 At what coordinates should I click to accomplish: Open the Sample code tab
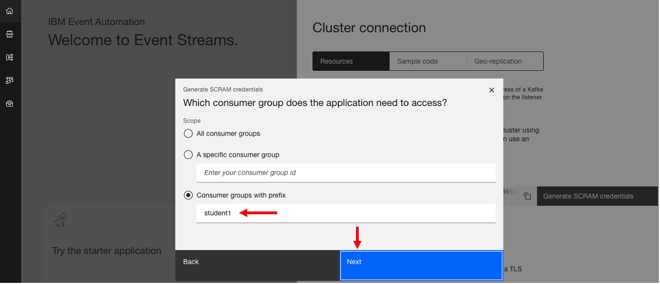(428, 61)
